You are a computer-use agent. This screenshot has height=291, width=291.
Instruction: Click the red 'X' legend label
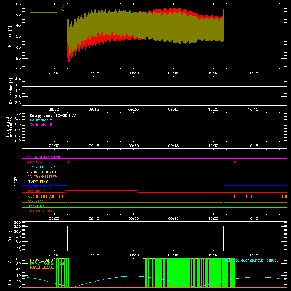point(63,6)
